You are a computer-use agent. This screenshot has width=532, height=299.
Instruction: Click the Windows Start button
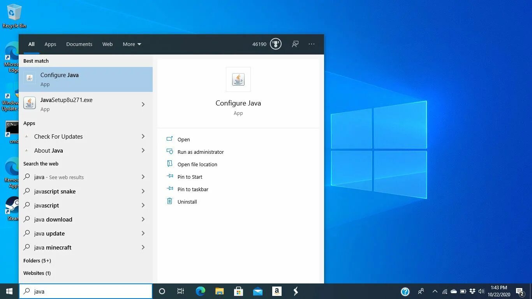[x=9, y=291]
